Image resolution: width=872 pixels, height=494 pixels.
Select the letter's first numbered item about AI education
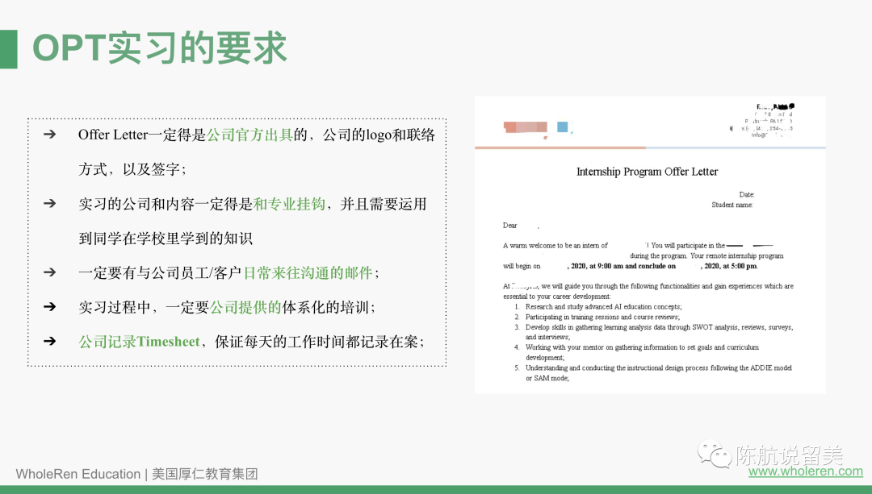(603, 307)
